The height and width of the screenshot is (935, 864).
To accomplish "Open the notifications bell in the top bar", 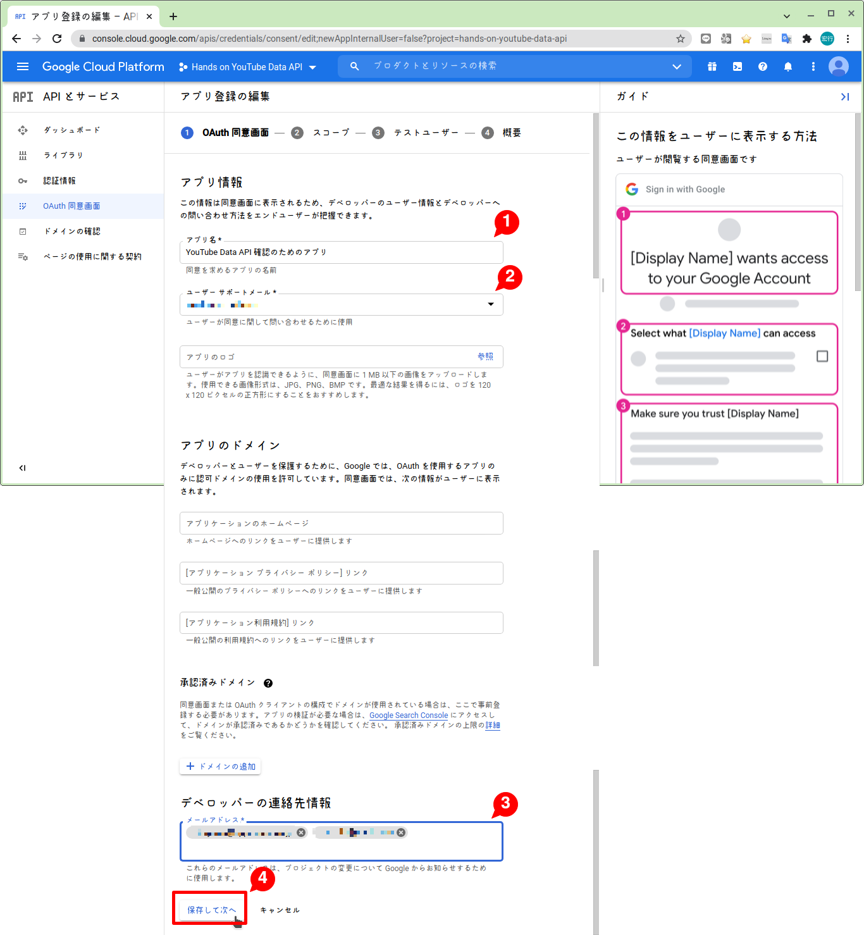I will pos(788,66).
